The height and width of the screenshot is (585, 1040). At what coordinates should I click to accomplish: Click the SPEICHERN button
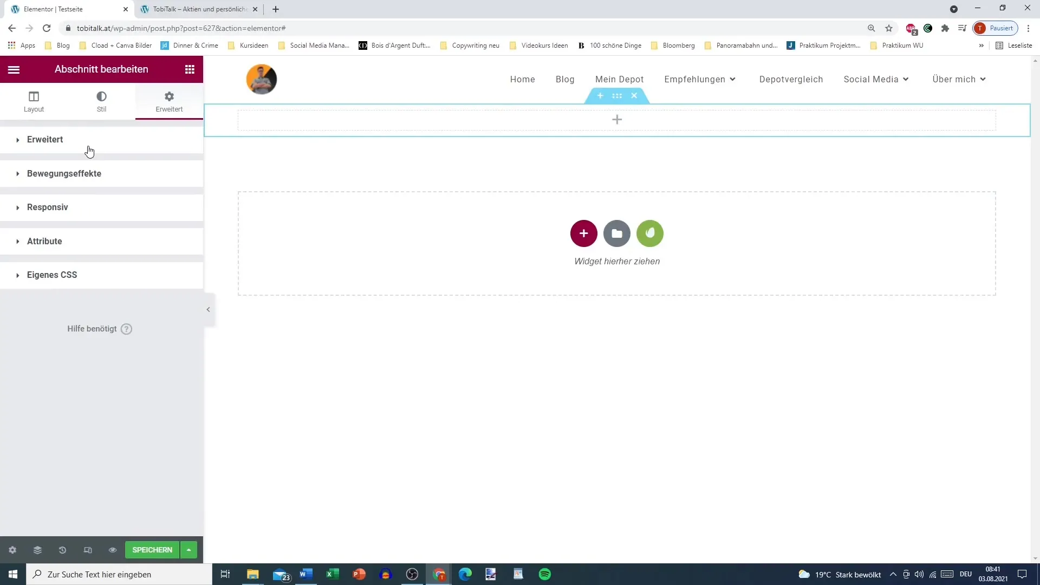pos(152,550)
